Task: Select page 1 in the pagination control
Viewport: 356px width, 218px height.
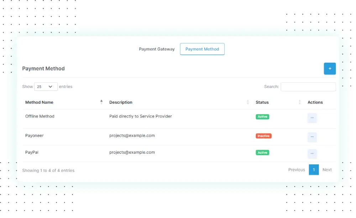Action: 314,170
